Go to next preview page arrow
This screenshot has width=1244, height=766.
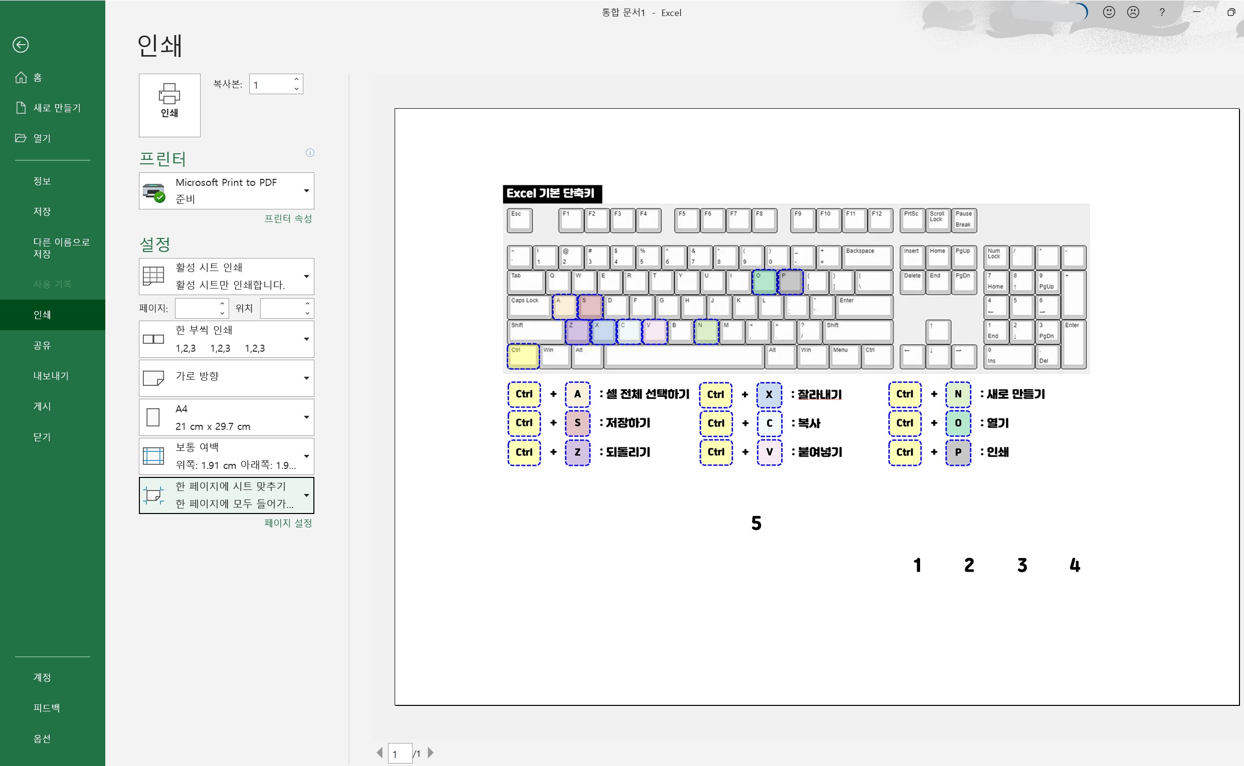[x=430, y=752]
